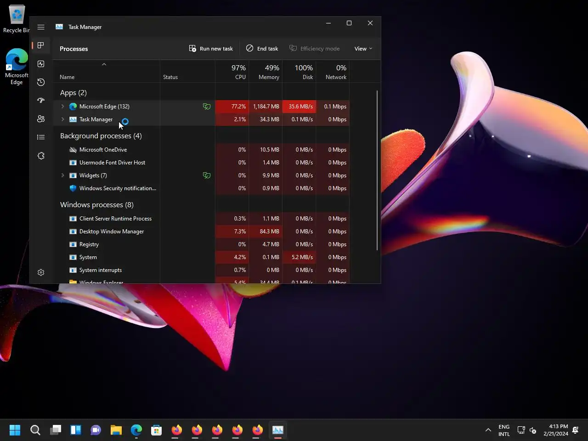Open File Explorer from the taskbar
Image resolution: width=588 pixels, height=441 pixels.
116,430
